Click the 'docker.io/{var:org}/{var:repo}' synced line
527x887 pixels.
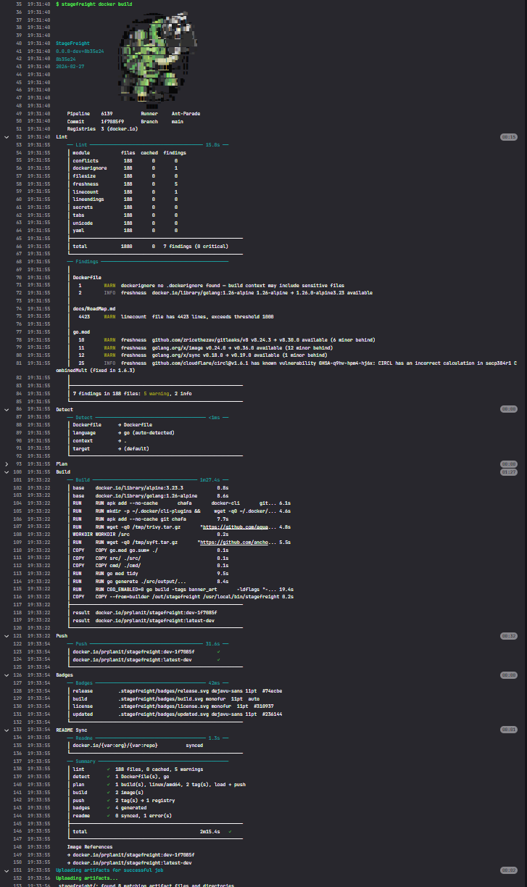coord(138,745)
